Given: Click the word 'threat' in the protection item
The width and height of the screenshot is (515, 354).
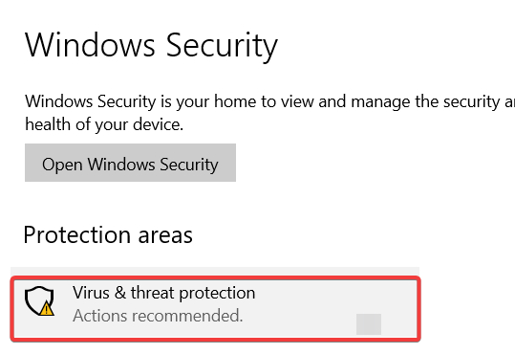Looking at the screenshot, I should coord(153,292).
